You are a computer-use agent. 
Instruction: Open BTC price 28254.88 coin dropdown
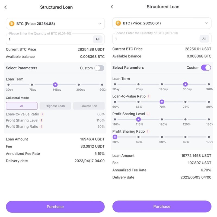coord(55,24)
